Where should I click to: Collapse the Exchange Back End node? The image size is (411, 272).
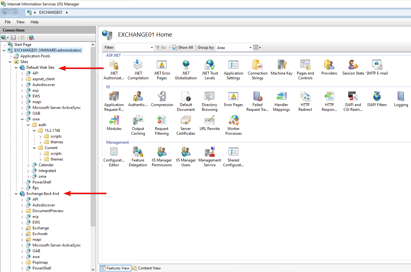(16, 194)
